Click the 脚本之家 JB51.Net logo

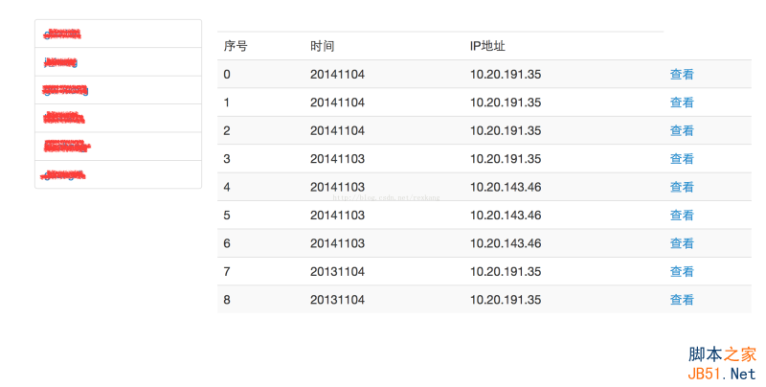point(721,363)
